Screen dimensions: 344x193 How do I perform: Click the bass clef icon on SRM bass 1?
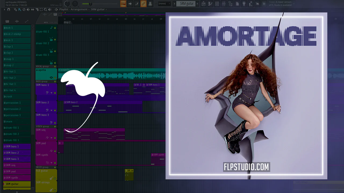pos(47,93)
